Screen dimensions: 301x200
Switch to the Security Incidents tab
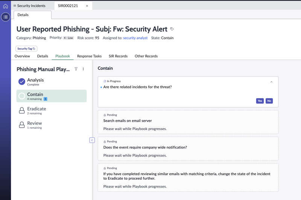(31, 6)
